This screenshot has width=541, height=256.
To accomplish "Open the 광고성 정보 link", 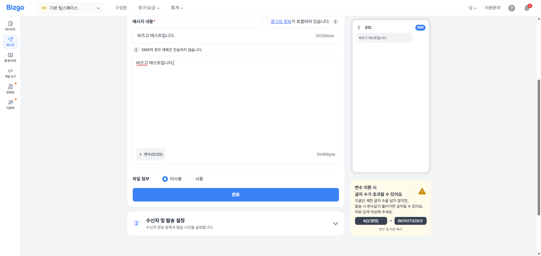I will click(281, 21).
